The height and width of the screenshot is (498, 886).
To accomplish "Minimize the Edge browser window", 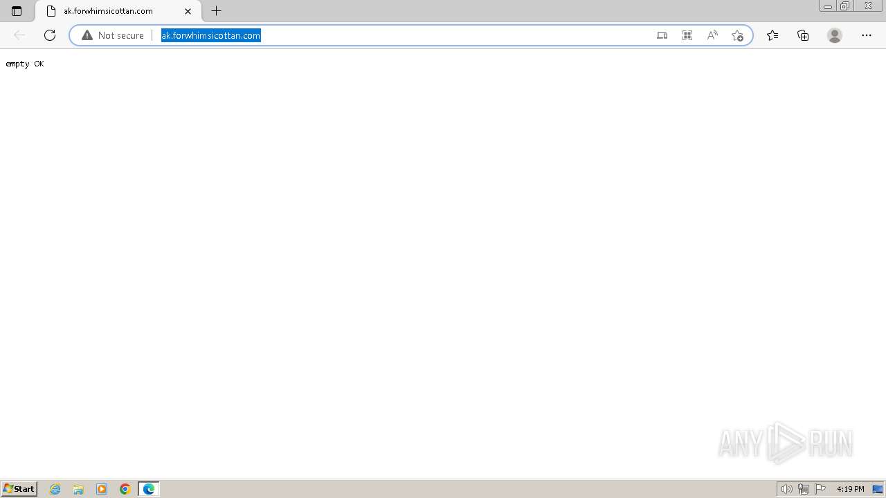I will point(828,6).
